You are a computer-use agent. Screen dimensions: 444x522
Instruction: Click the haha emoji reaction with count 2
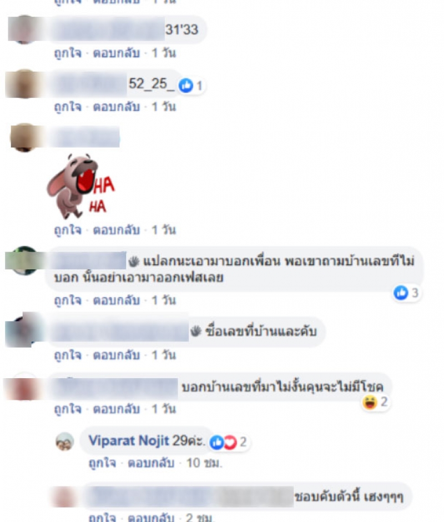point(370,402)
